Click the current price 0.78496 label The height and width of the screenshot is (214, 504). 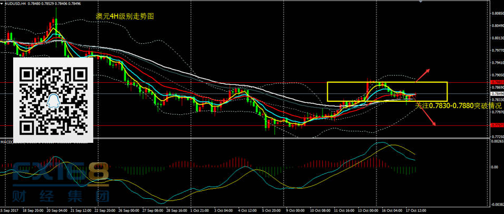point(496,94)
